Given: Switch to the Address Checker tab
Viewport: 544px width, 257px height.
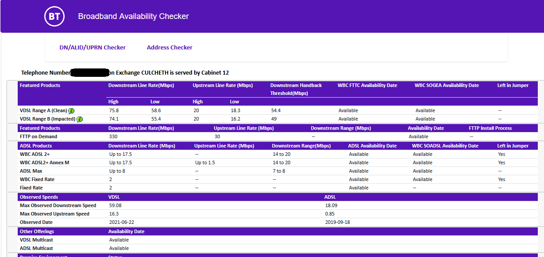Looking at the screenshot, I should tap(170, 47).
